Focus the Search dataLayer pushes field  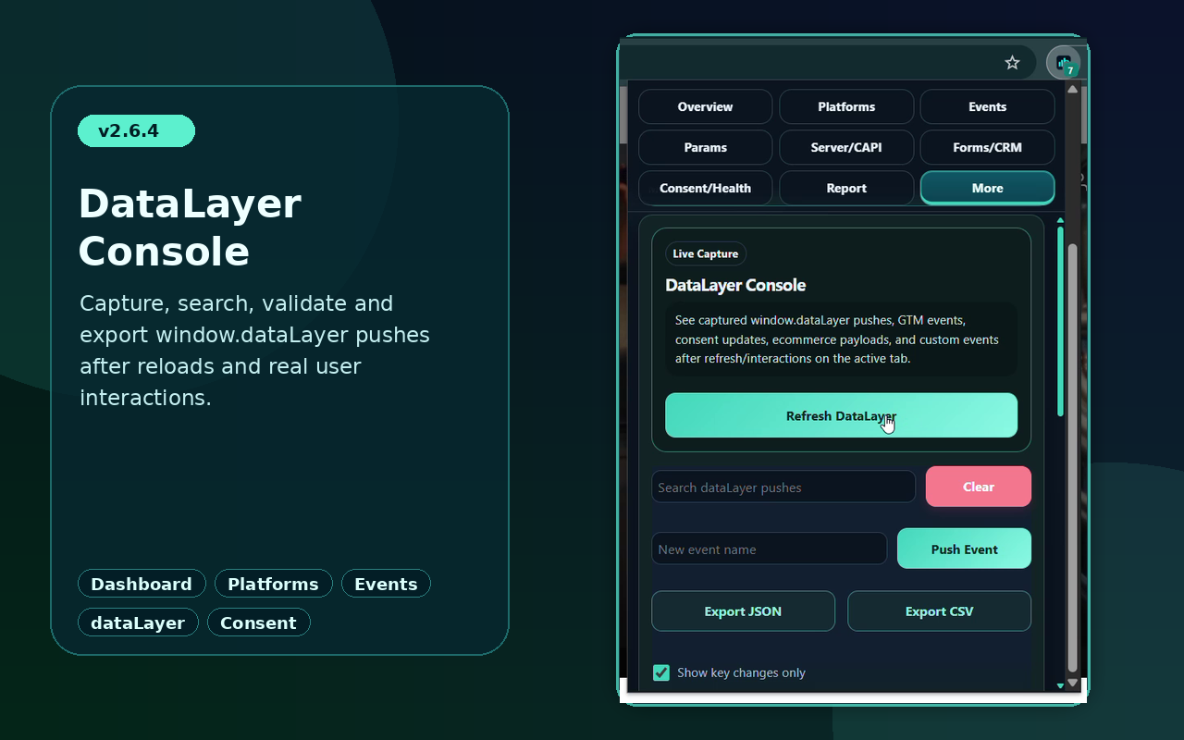[783, 487]
